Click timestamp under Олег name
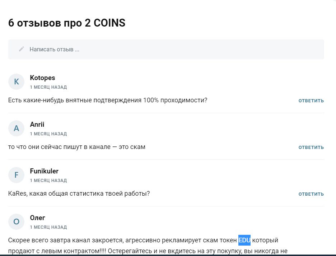The height and width of the screenshot is (256, 336). [48, 227]
